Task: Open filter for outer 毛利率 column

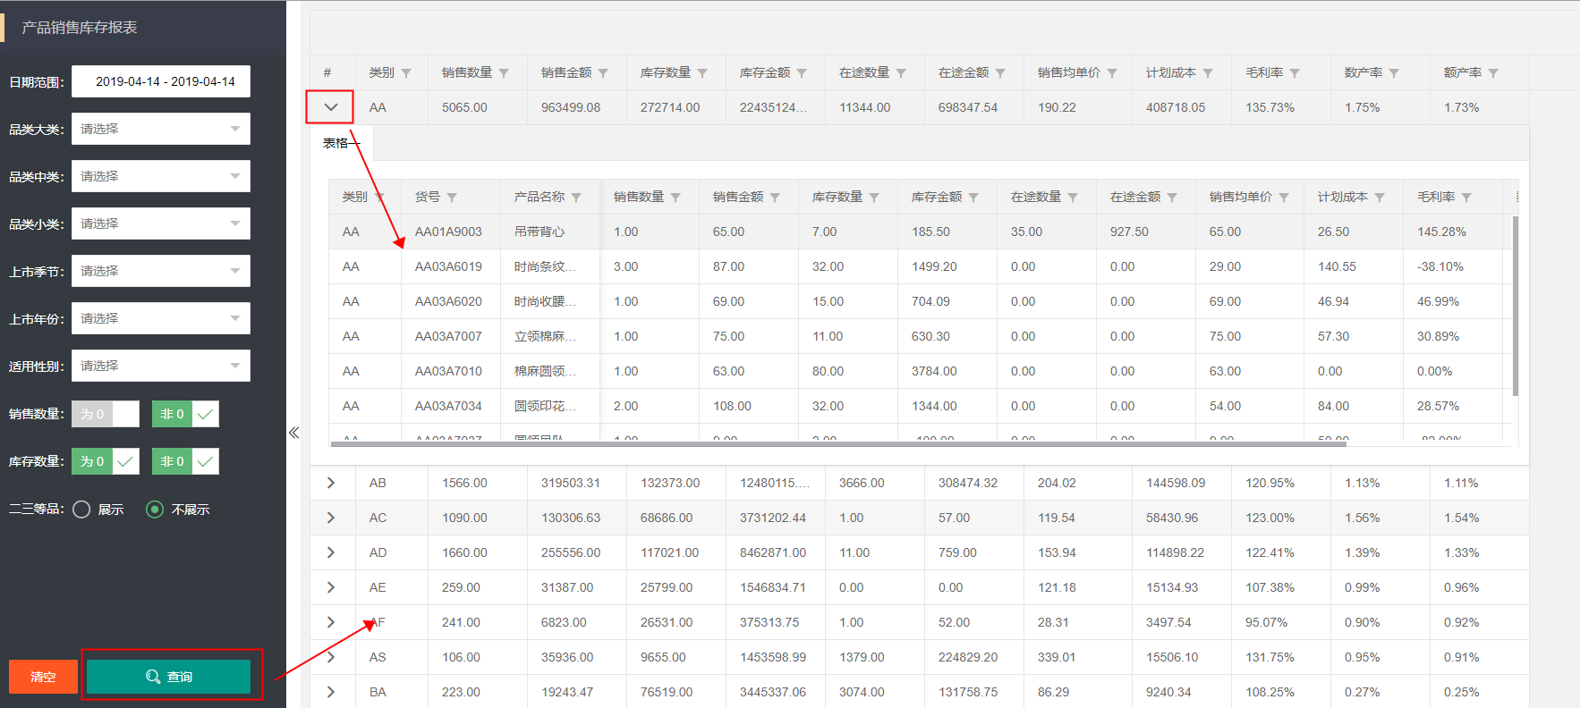Action: click(x=1295, y=73)
